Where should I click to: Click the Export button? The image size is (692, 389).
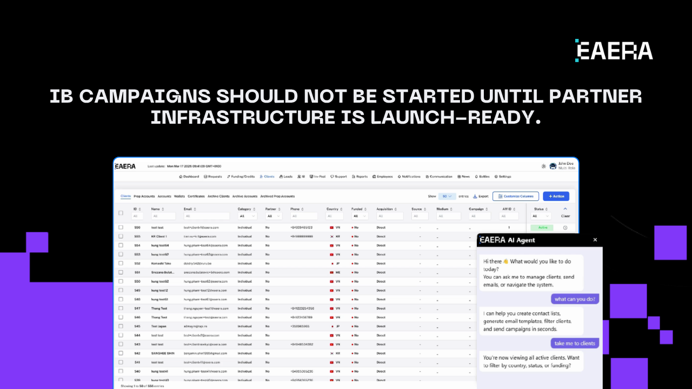coord(481,197)
